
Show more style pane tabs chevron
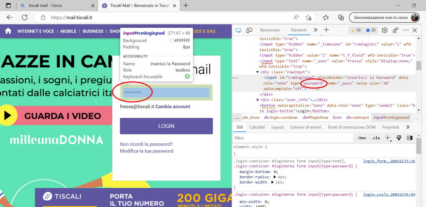coord(408,127)
